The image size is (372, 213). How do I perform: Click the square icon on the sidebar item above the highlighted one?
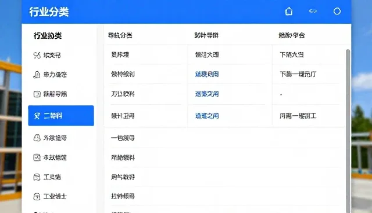[37, 94]
